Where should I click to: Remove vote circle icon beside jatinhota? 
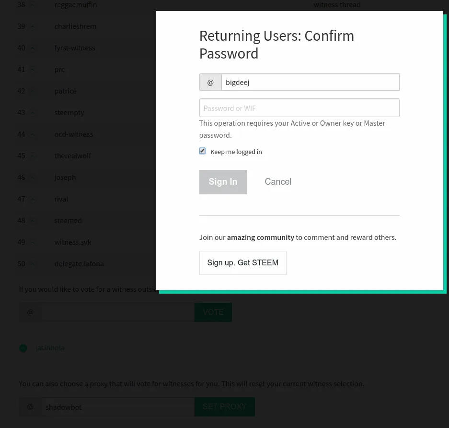click(23, 348)
